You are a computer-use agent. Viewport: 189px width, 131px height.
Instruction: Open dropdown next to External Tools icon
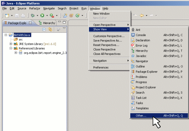(57, 16)
